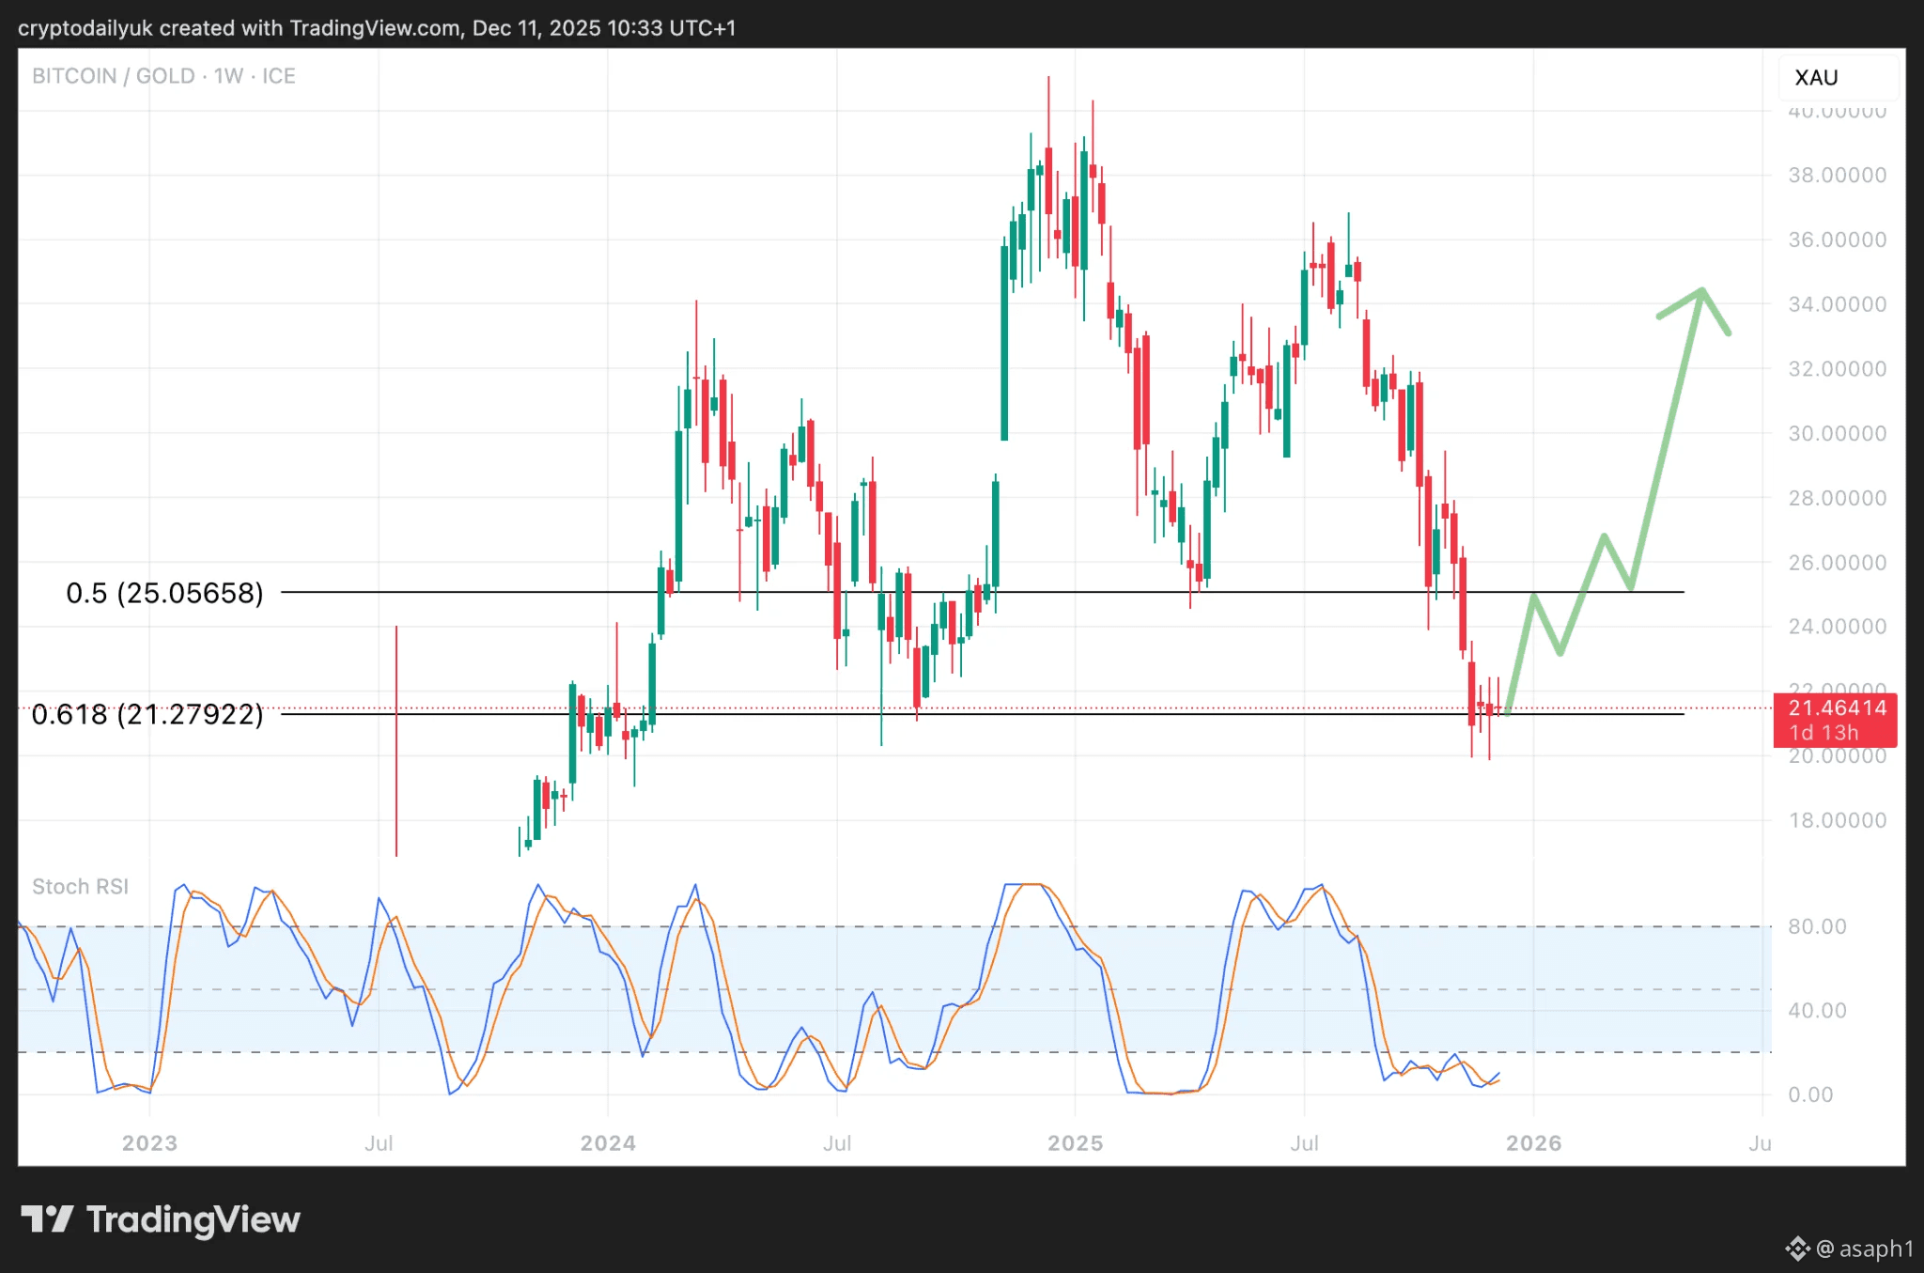Click the 2026 label on time axis
The height and width of the screenshot is (1273, 1924).
[x=1533, y=1143]
